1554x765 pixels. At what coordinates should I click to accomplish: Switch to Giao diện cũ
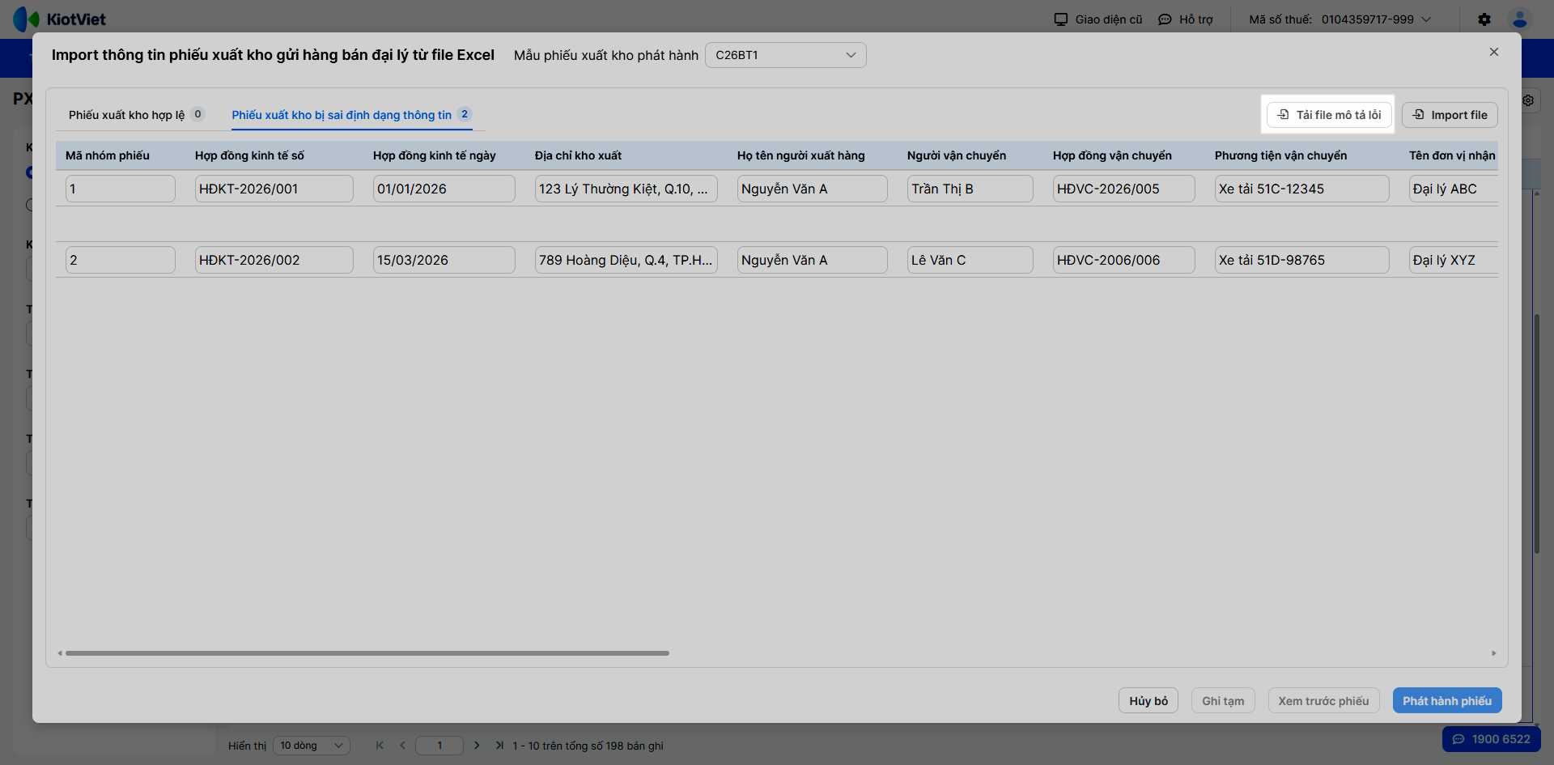coord(1098,19)
